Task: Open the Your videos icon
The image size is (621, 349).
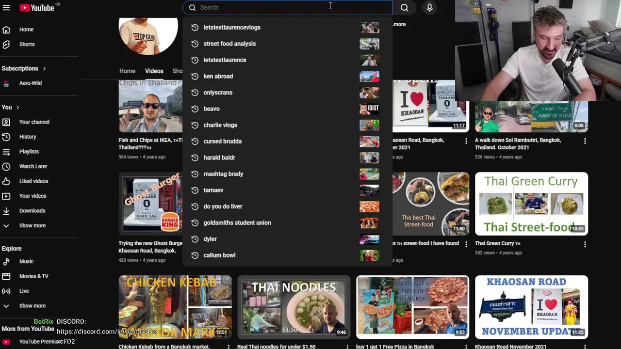Action: [x=6, y=196]
